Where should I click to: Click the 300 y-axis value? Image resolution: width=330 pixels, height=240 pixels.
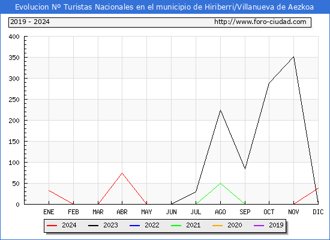point(14,79)
